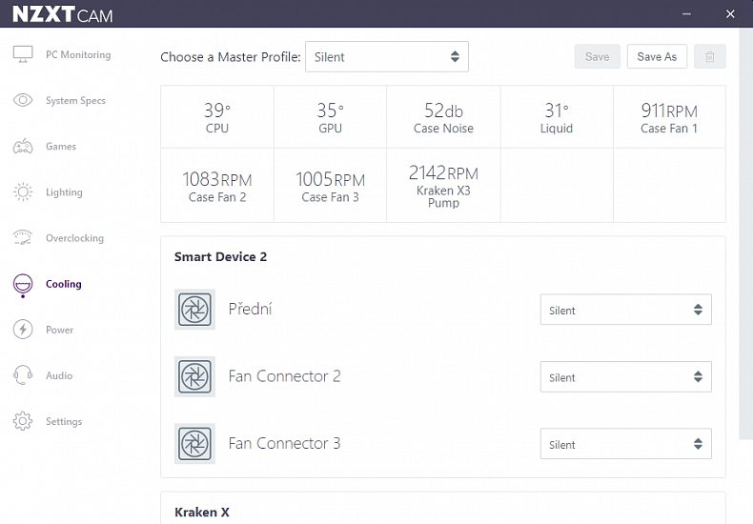Open Games via the gamepad icon
The height and width of the screenshot is (524, 753).
click(23, 147)
